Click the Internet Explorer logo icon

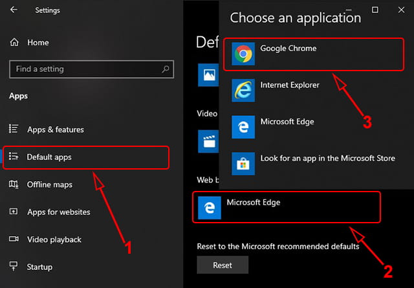(x=243, y=91)
